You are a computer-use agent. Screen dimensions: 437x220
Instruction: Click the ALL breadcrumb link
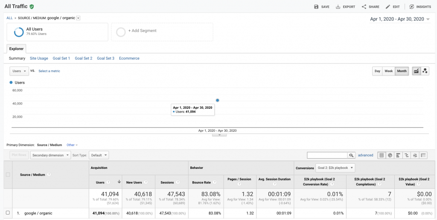9,18
